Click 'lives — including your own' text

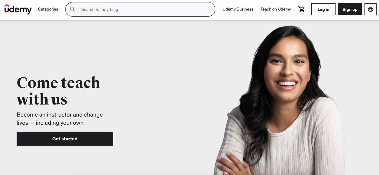tap(50, 123)
